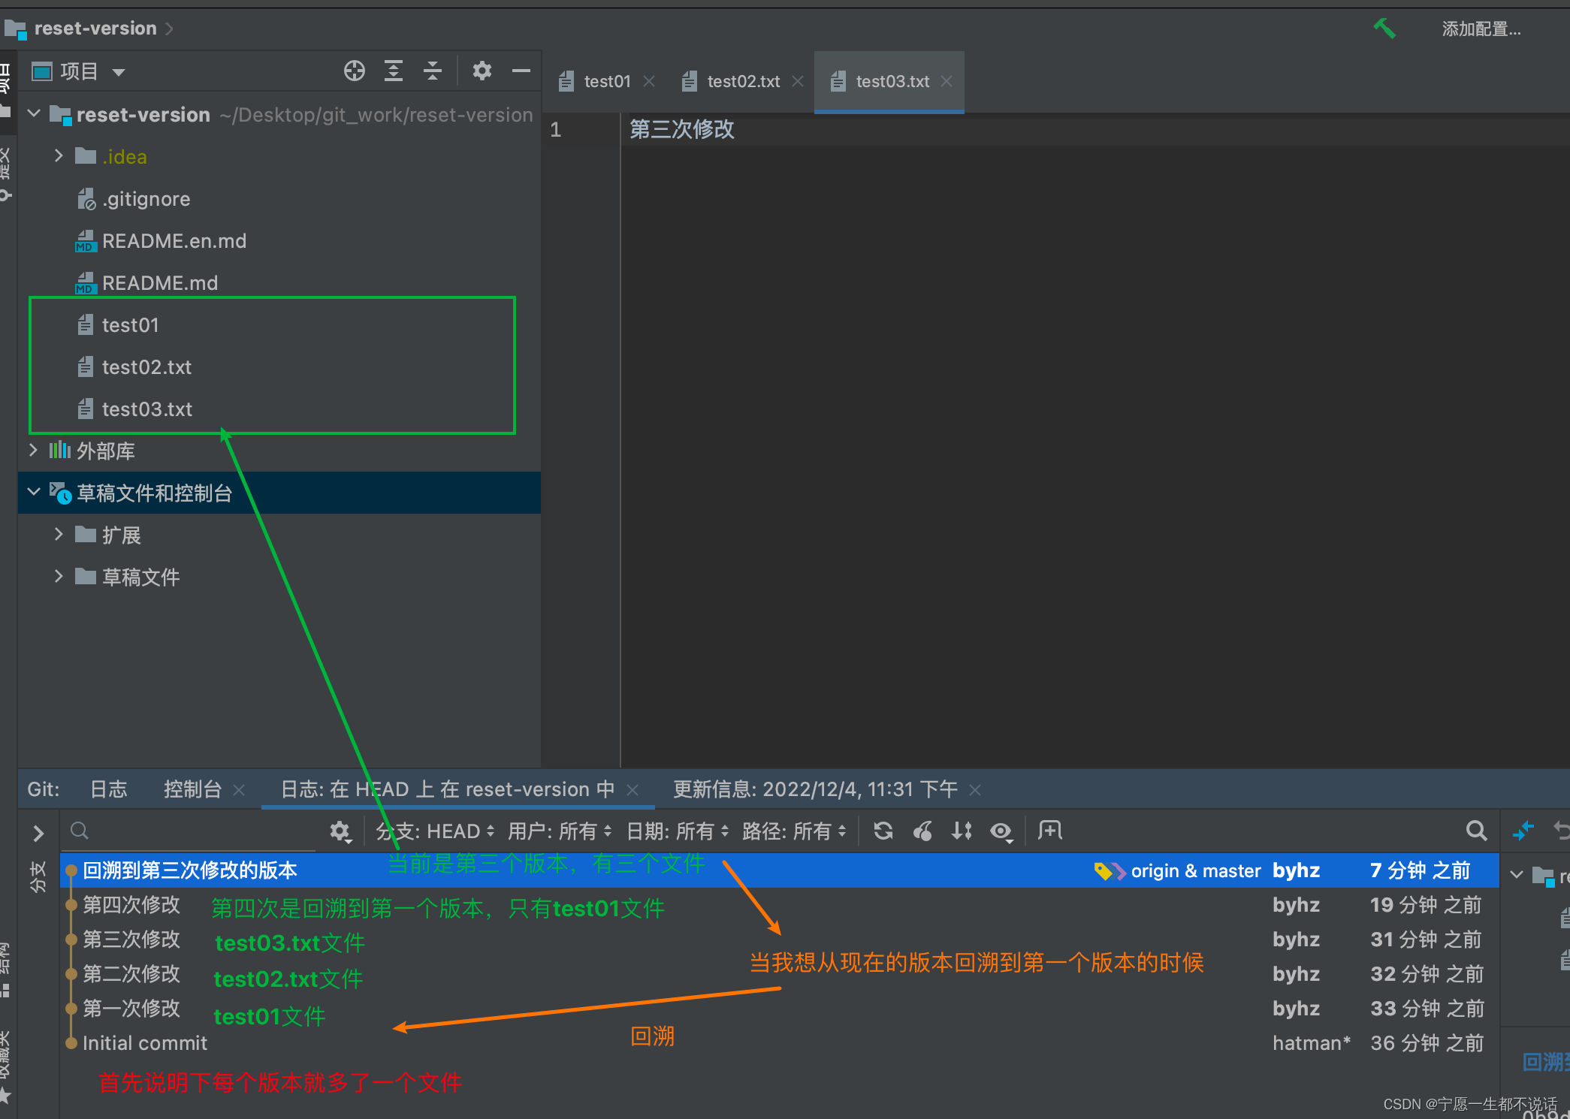Expand the branches side panel arrow
Image resolution: width=1570 pixels, height=1119 pixels.
(38, 833)
